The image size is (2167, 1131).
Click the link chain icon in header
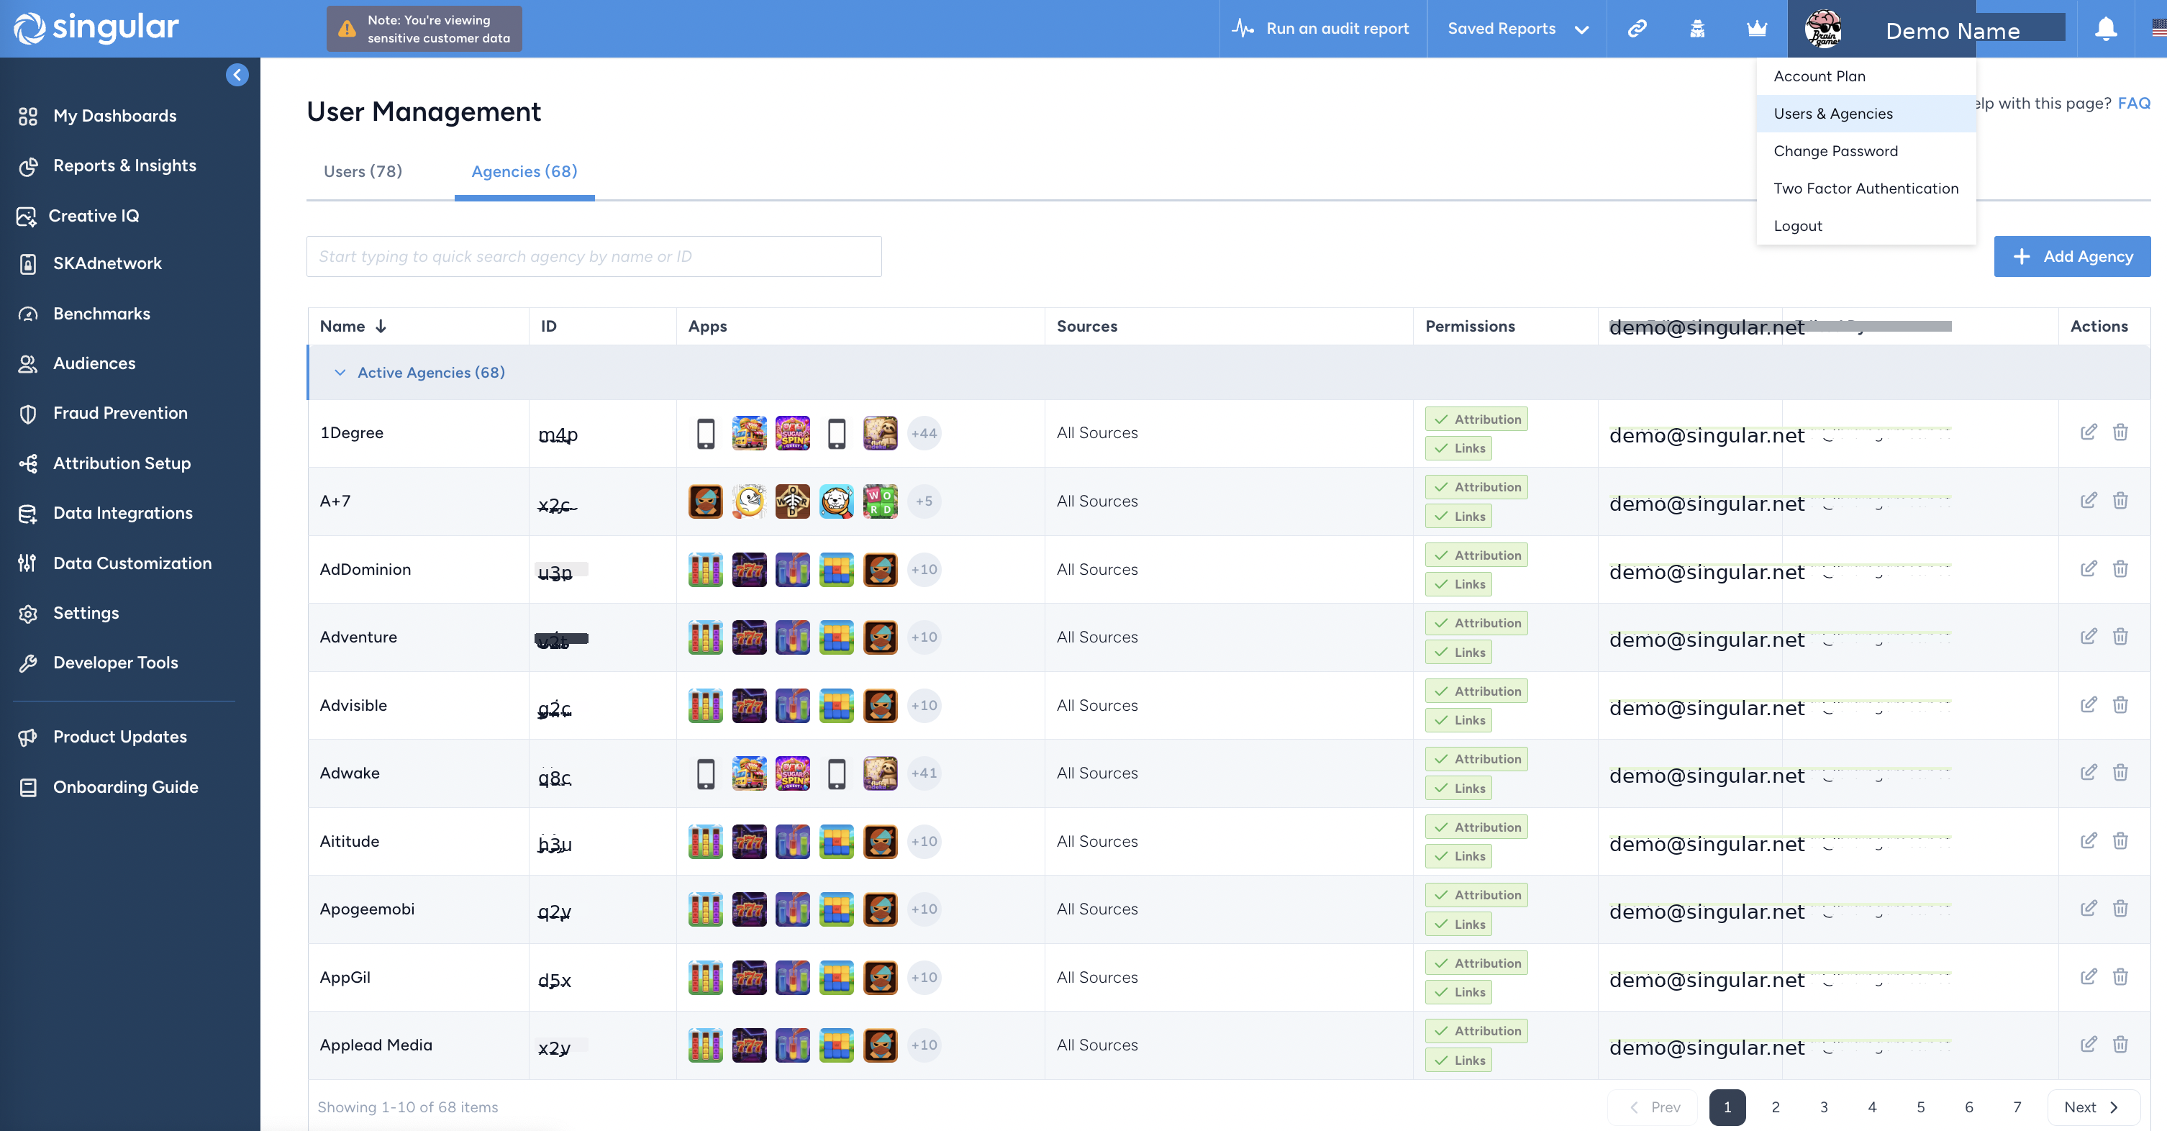pos(1636,29)
